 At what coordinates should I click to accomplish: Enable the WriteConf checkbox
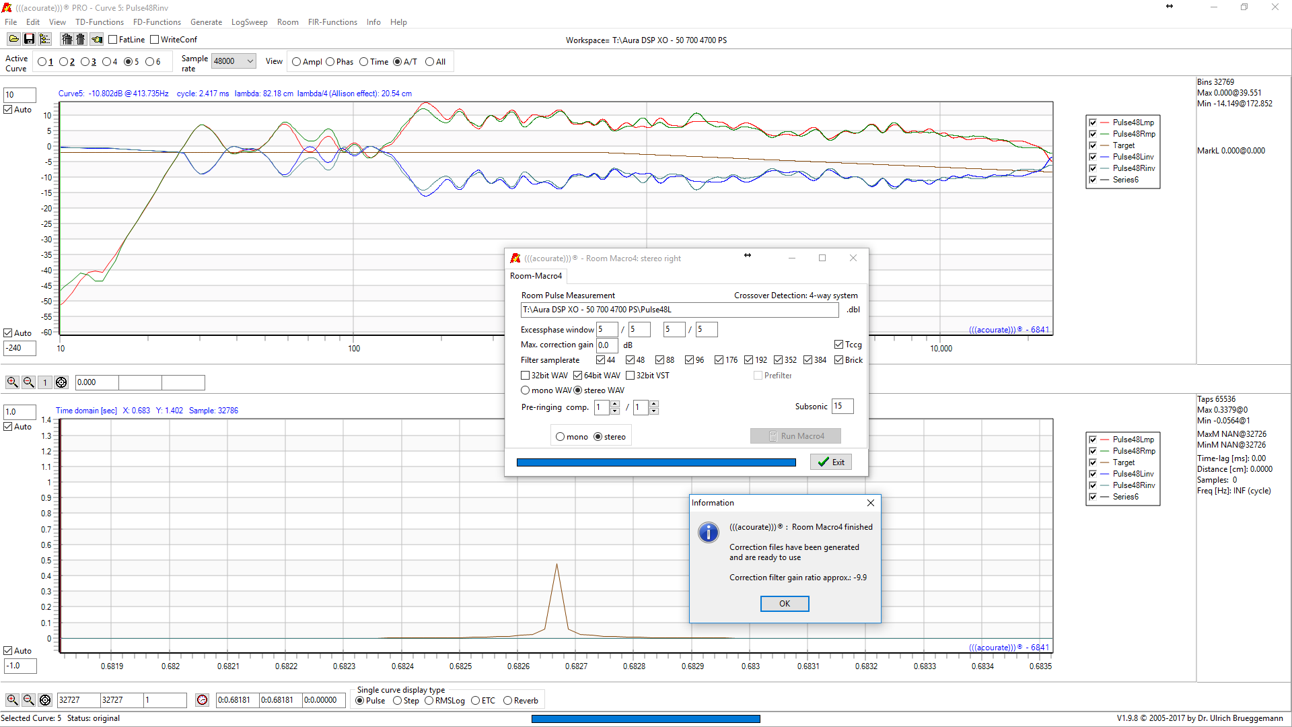coord(155,40)
